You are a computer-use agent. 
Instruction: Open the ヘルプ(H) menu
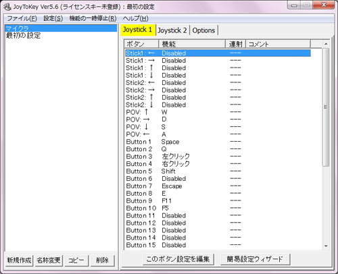[x=135, y=18]
